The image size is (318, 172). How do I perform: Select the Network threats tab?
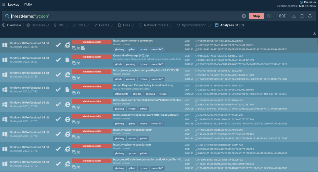[156, 25]
